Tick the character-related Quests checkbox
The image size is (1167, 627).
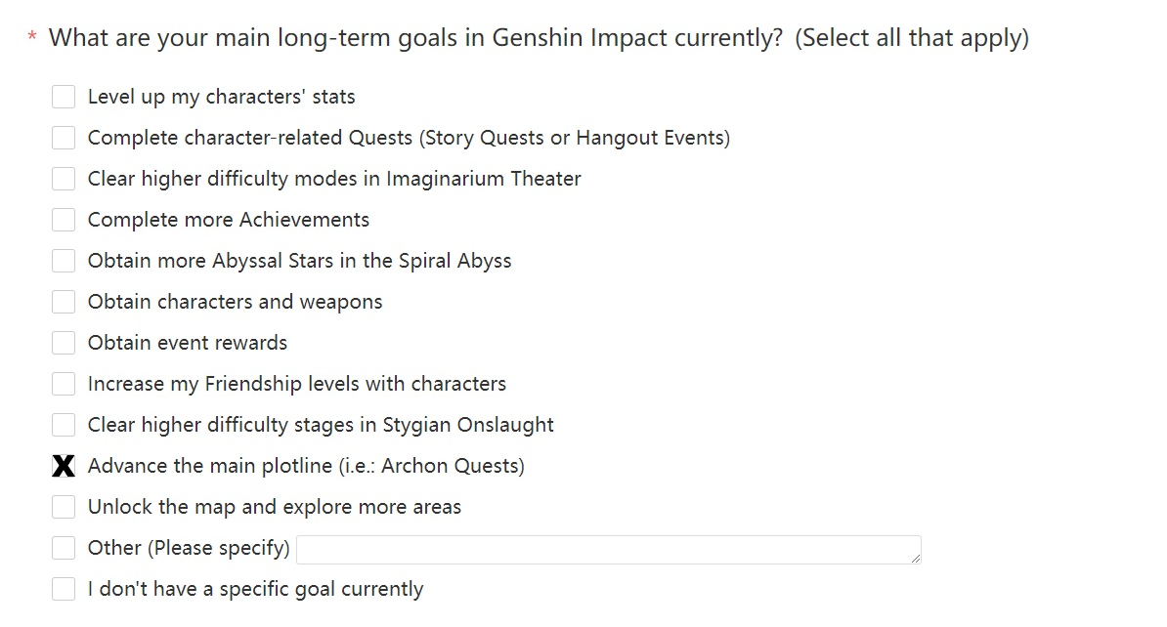click(64, 138)
